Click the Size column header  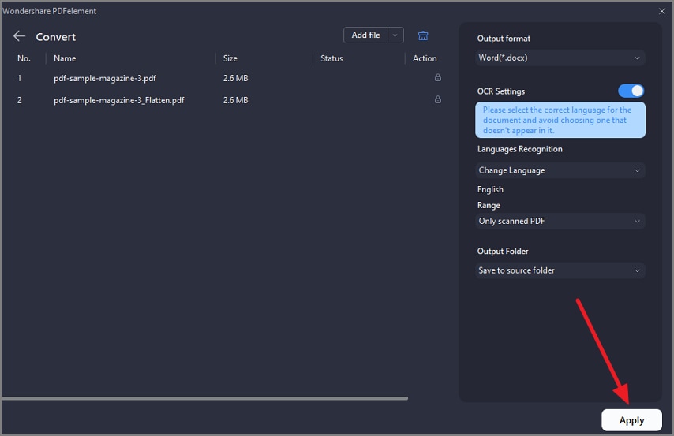pos(230,58)
